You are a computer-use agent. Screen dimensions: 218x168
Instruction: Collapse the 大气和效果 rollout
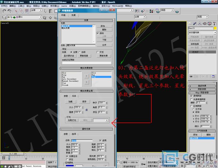202,131
